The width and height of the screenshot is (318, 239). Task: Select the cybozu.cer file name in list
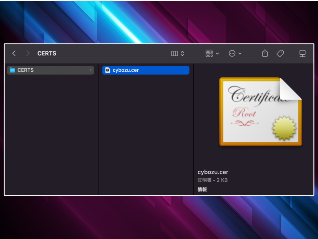tap(126, 70)
